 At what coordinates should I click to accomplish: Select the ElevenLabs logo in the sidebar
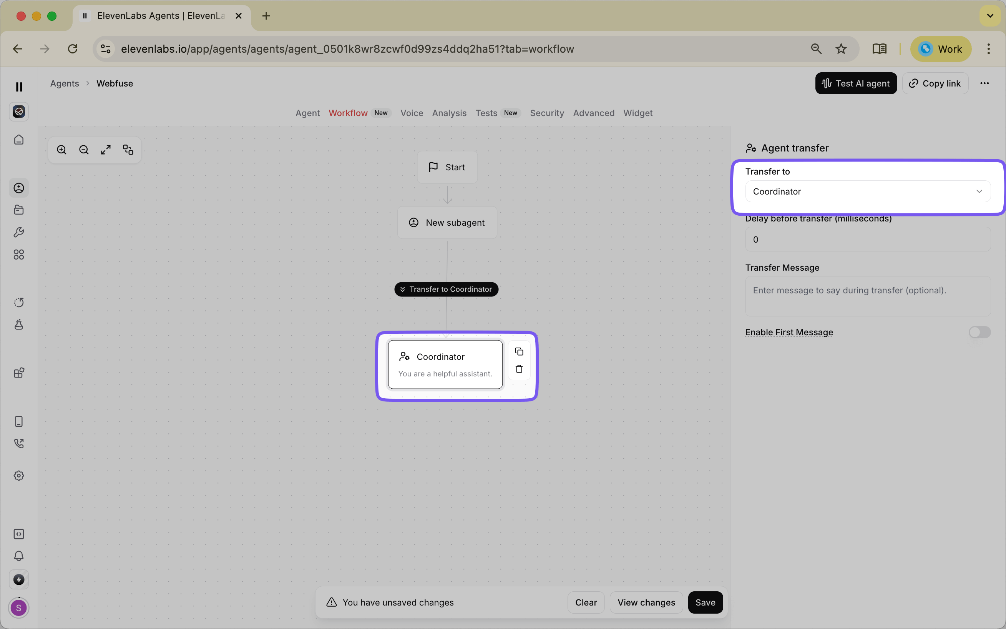click(x=19, y=111)
